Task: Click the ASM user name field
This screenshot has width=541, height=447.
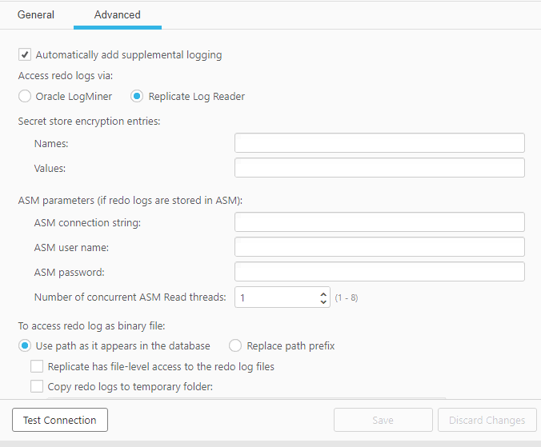Action: point(379,247)
